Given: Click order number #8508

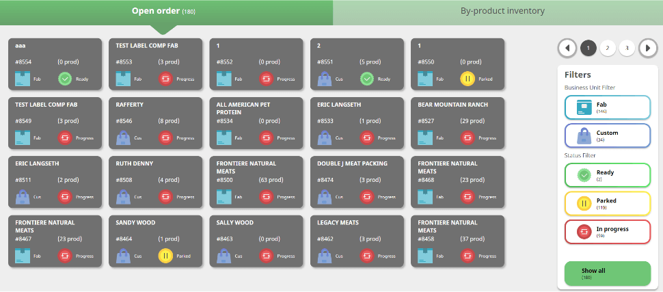Looking at the screenshot, I should 124,180.
